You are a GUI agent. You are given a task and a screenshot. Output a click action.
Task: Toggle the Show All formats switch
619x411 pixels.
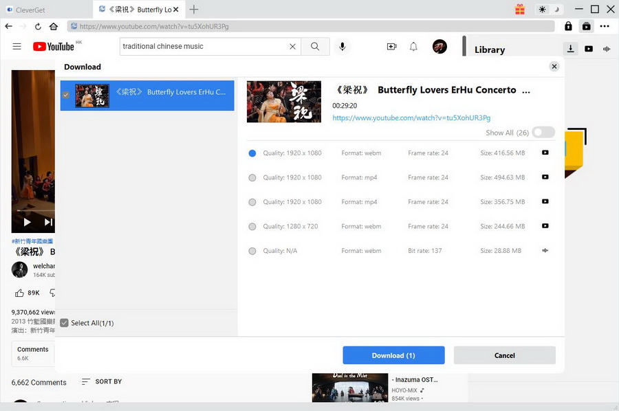pos(543,133)
